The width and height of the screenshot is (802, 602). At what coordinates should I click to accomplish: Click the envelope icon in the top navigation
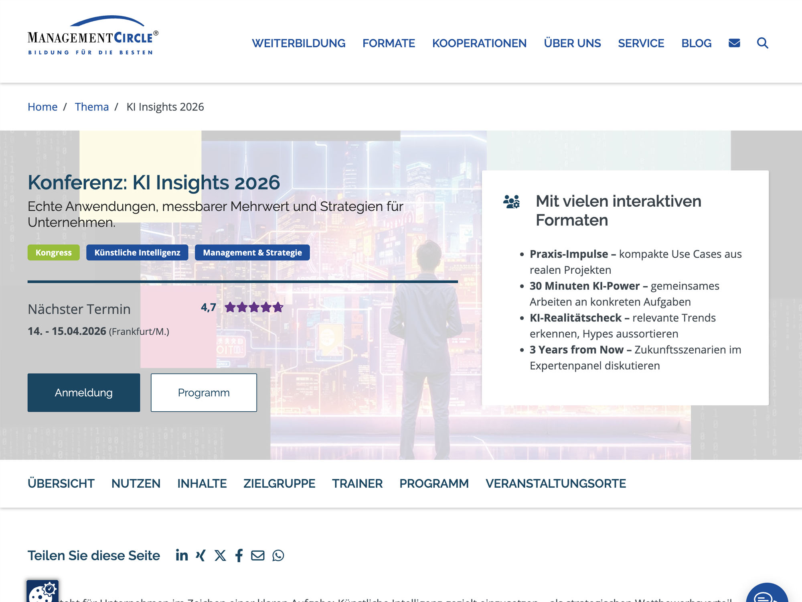735,43
